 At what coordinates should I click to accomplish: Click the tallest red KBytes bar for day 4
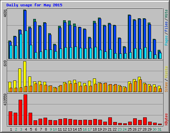click(25, 110)
